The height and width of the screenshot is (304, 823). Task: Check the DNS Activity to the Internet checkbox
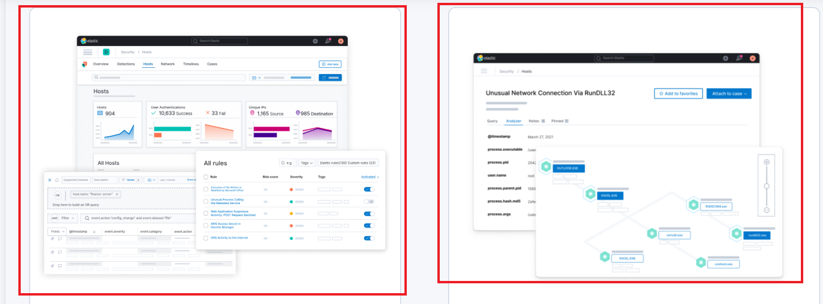pos(206,238)
